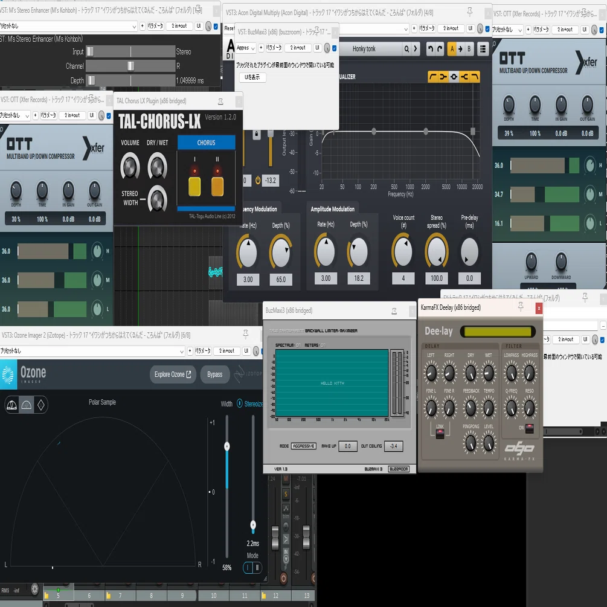
Task: Toggle bypass checkbox in right OTT window
Action: coord(602,30)
